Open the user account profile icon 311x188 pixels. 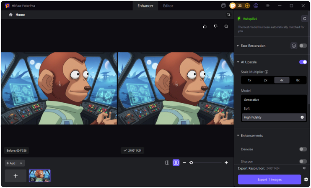[x=256, y=6]
